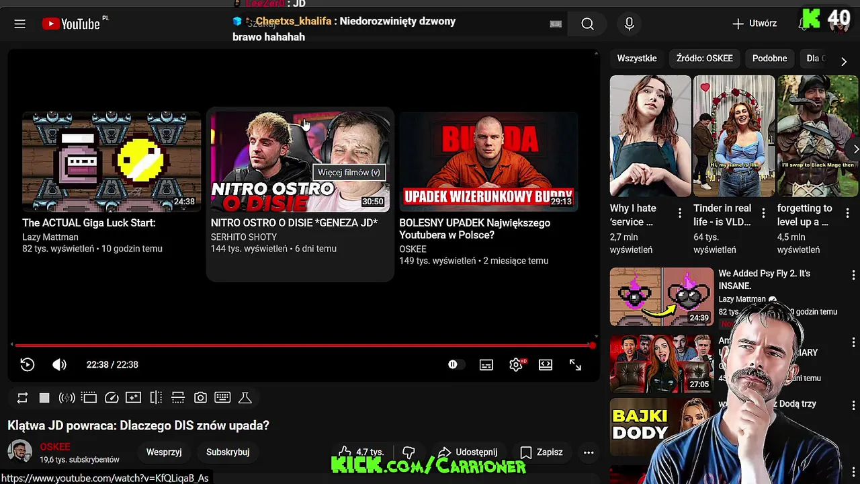Open the keyboard shortcuts icon
Image resolution: width=860 pixels, height=484 pixels.
click(222, 398)
